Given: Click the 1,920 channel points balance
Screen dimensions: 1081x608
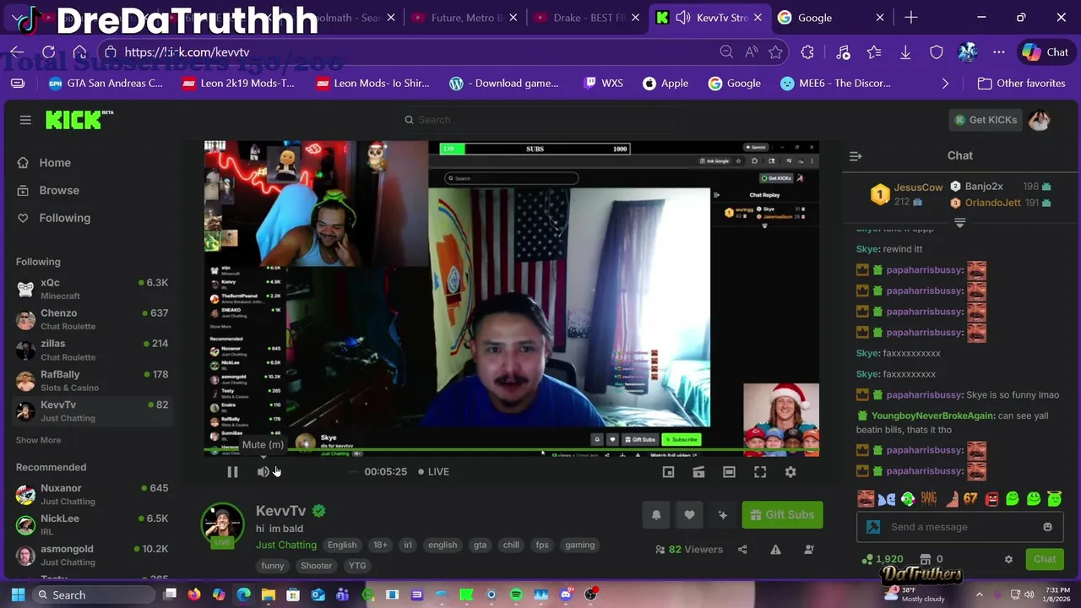Looking at the screenshot, I should 883,559.
